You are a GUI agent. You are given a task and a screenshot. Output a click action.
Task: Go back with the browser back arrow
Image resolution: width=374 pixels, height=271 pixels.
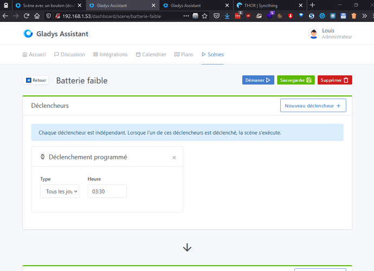click(x=5, y=16)
